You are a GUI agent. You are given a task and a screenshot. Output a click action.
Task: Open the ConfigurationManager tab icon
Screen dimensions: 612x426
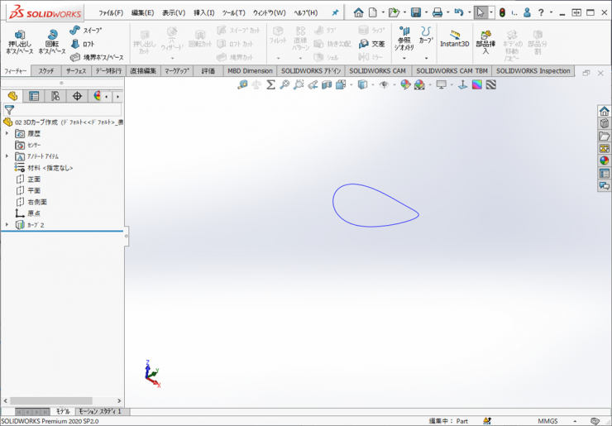pos(55,96)
